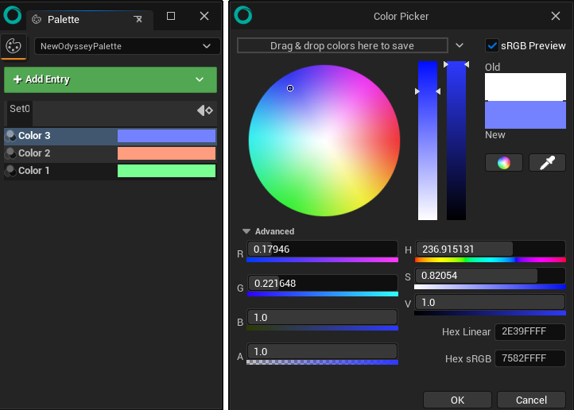Click the Color 3 blue swatch
The width and height of the screenshot is (574, 410).
tap(166, 136)
